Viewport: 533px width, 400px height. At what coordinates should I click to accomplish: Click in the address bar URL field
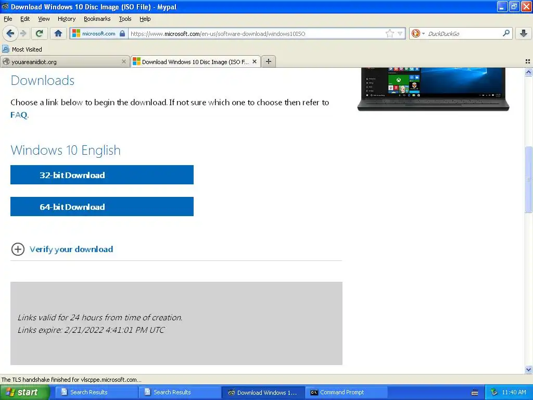click(x=257, y=34)
